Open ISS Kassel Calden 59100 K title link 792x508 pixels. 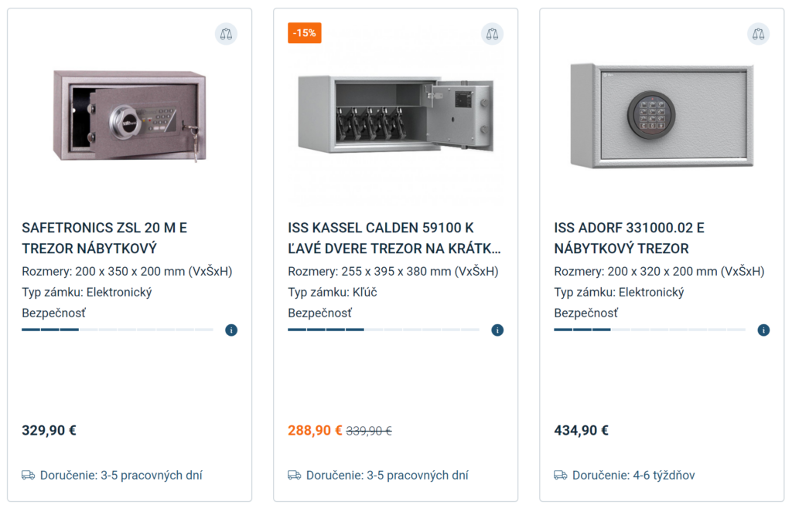(394, 239)
